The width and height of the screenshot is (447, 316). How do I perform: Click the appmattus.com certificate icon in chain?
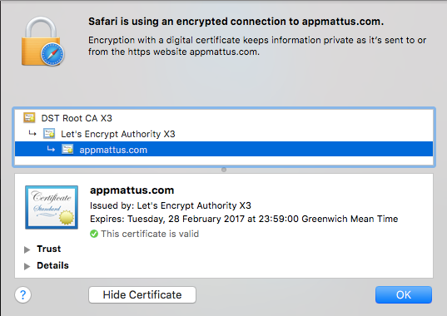pyautogui.click(x=67, y=149)
